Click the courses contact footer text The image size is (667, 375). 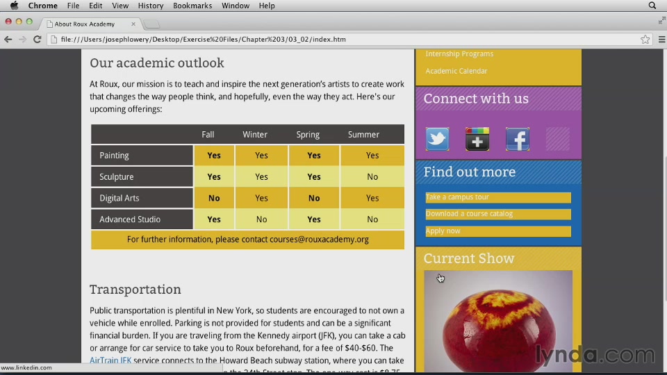pos(247,240)
